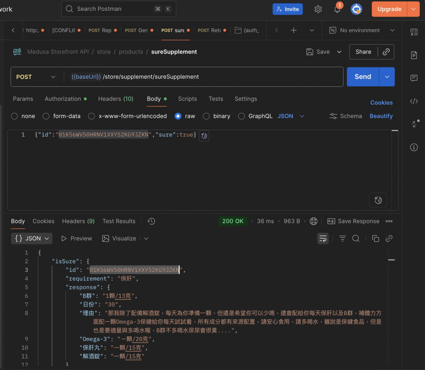Open the Save options dropdown arrow
This screenshot has height=370, width=425.
[339, 52]
